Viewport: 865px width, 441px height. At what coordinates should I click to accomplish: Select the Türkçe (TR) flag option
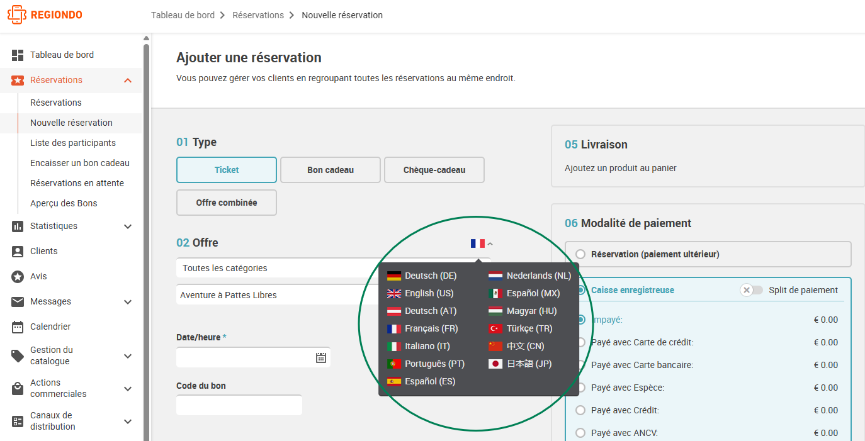coord(495,328)
